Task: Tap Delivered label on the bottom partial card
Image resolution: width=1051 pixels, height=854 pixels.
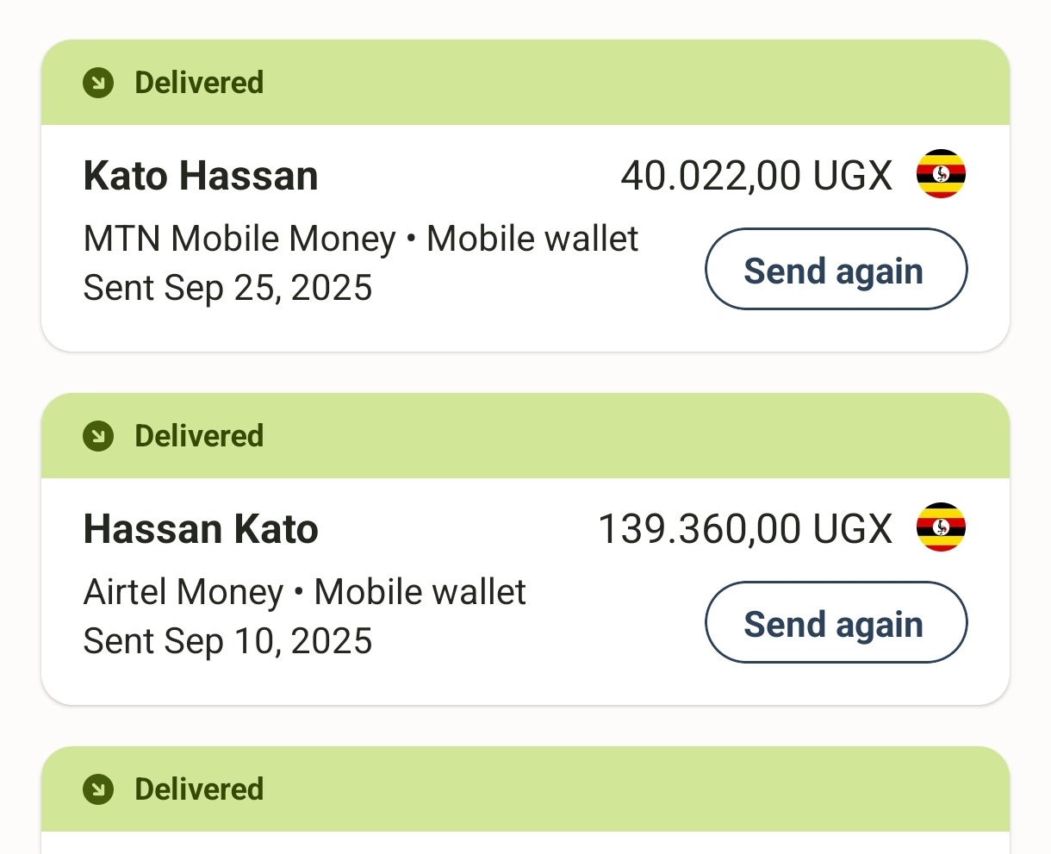Action: [x=199, y=789]
